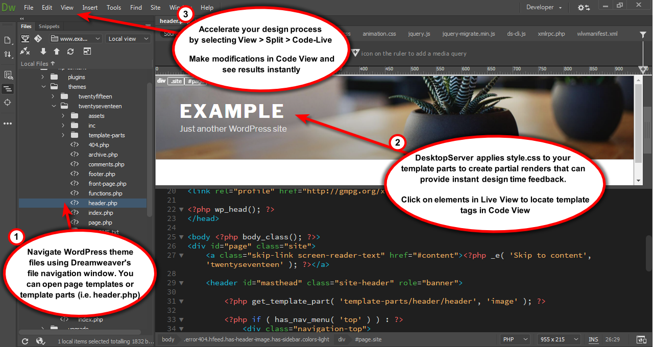Click the Synchronize icon in Files toolbar
The width and height of the screenshot is (653, 347).
[70, 52]
